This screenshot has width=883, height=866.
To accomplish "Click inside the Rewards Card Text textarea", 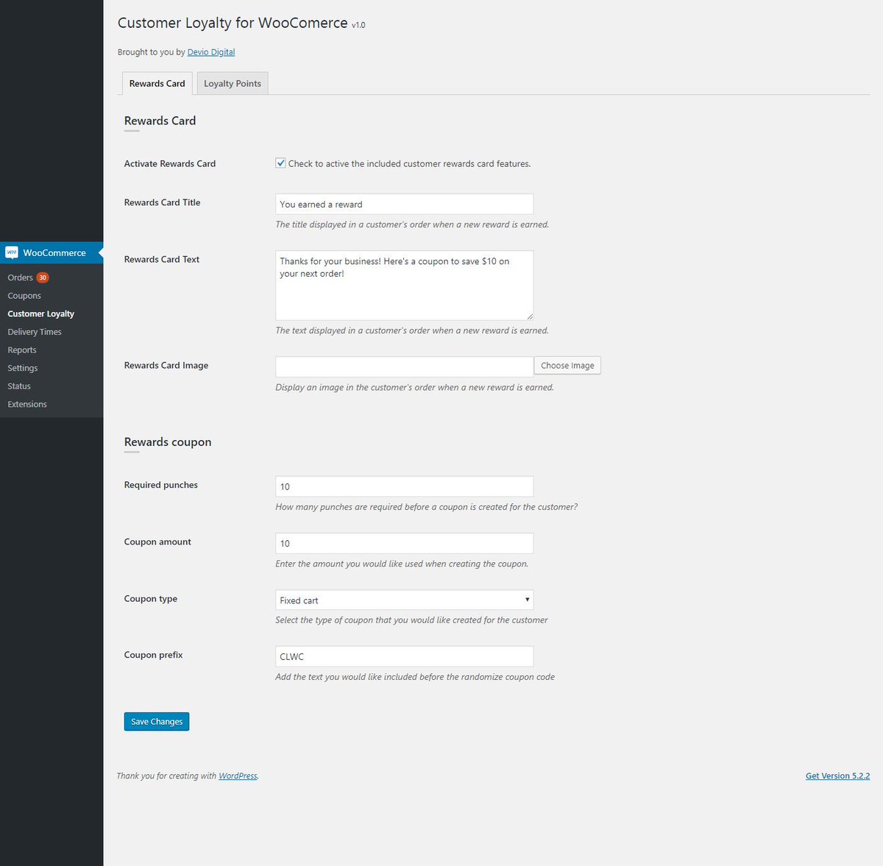I will 404,285.
